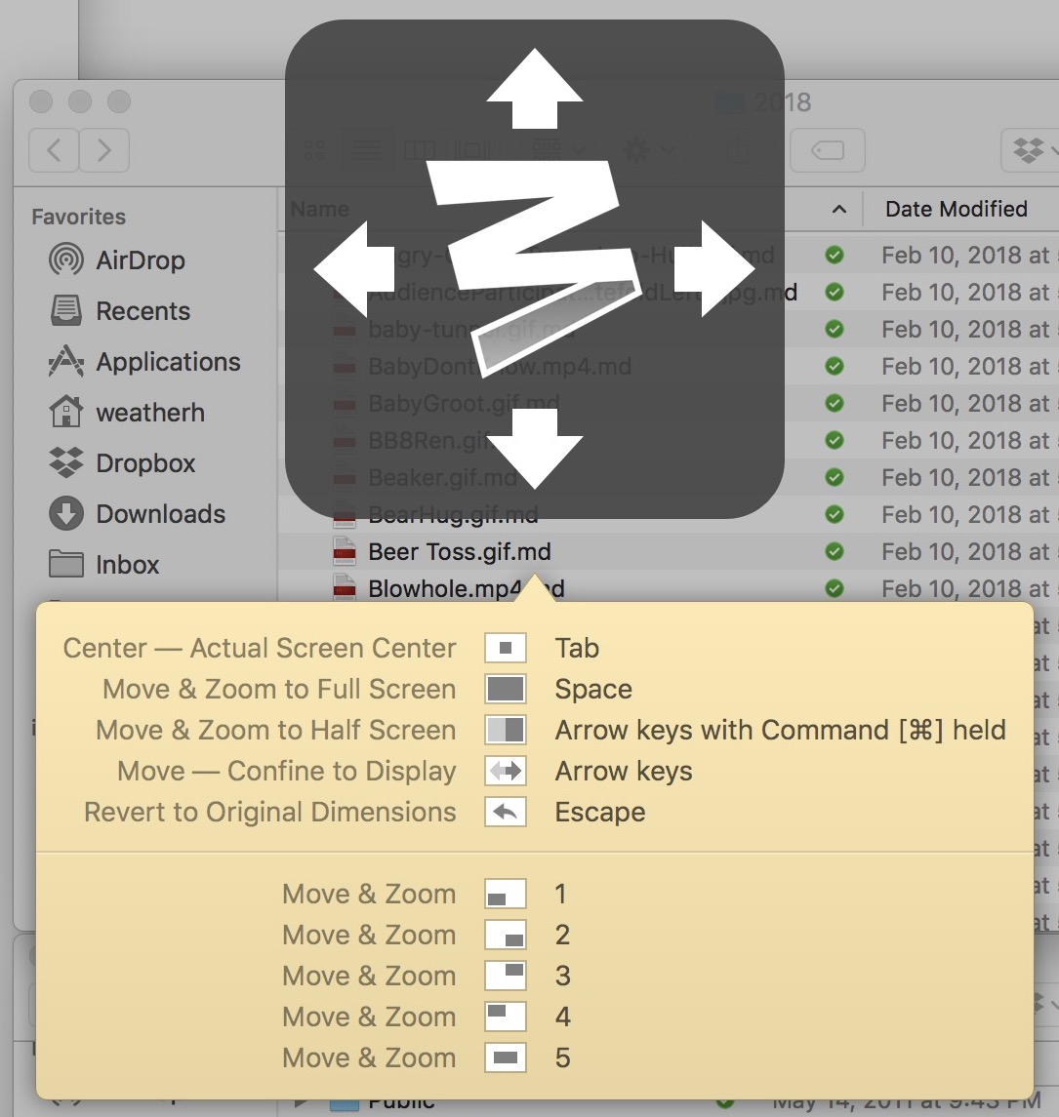Open Applications in Finder sidebar

pos(144,362)
